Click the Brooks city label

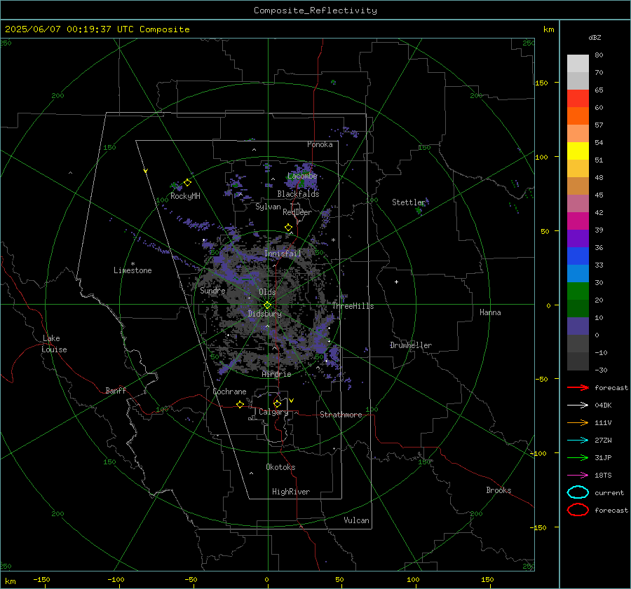(x=498, y=490)
